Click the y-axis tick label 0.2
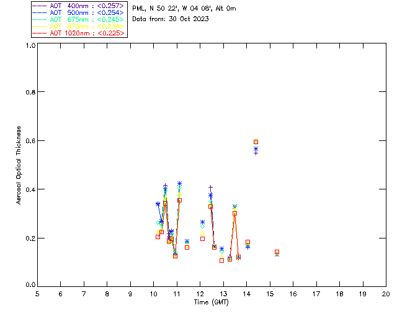397x318 pixels. [x=30, y=238]
